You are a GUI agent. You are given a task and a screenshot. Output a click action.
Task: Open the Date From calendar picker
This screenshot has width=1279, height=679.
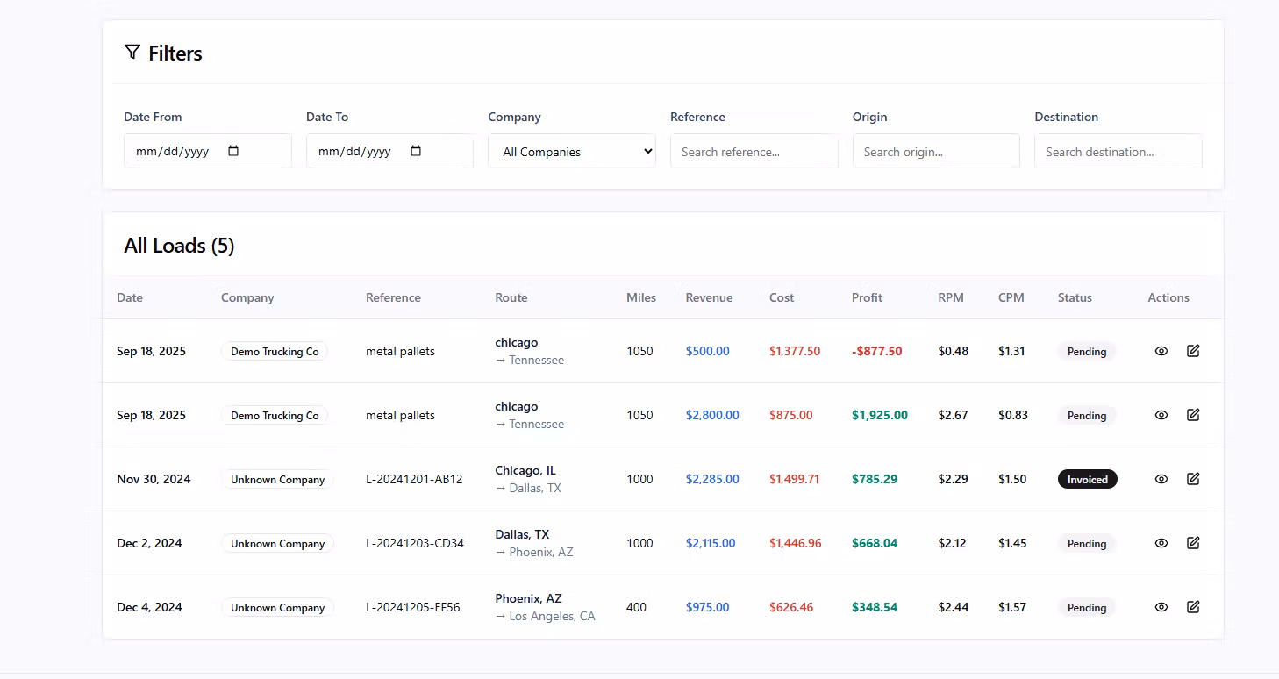coord(233,151)
